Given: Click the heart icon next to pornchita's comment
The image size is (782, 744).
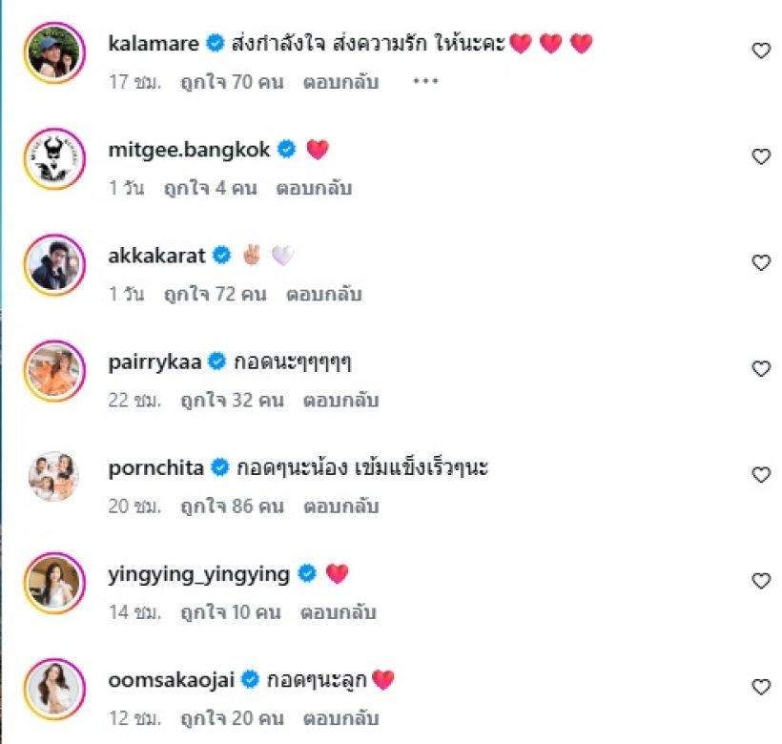Looking at the screenshot, I should click(x=760, y=474).
